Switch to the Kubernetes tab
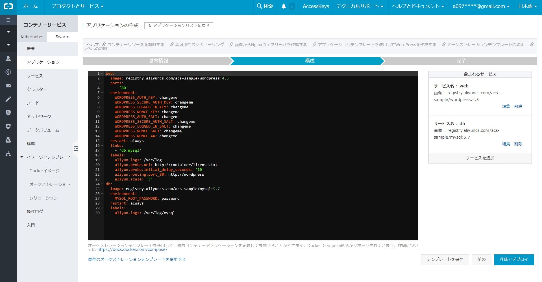542x282 pixels. (x=32, y=37)
